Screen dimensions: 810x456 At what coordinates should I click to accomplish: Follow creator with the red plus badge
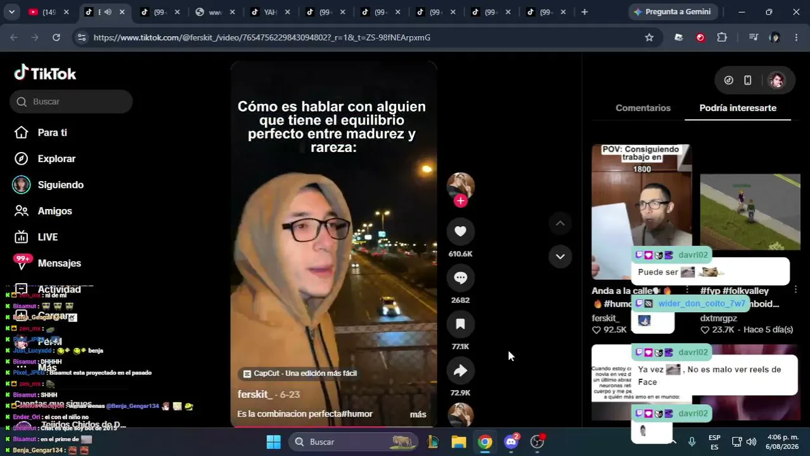coord(461,201)
